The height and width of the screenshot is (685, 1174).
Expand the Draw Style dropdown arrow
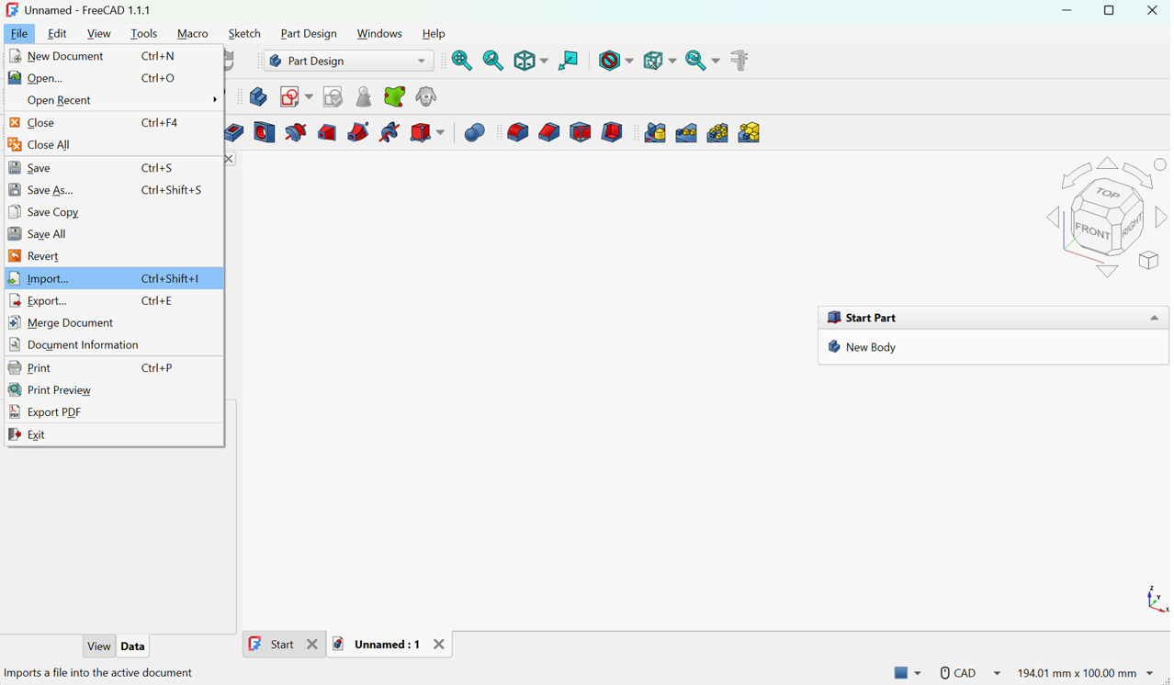629,62
